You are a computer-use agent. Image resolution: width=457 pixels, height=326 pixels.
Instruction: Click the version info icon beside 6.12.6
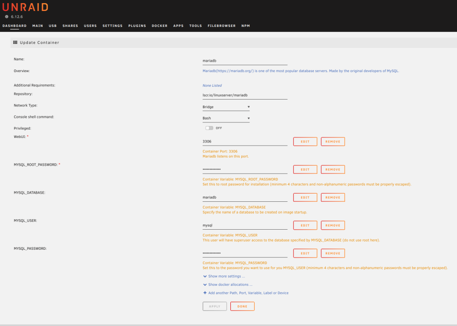[7, 16]
